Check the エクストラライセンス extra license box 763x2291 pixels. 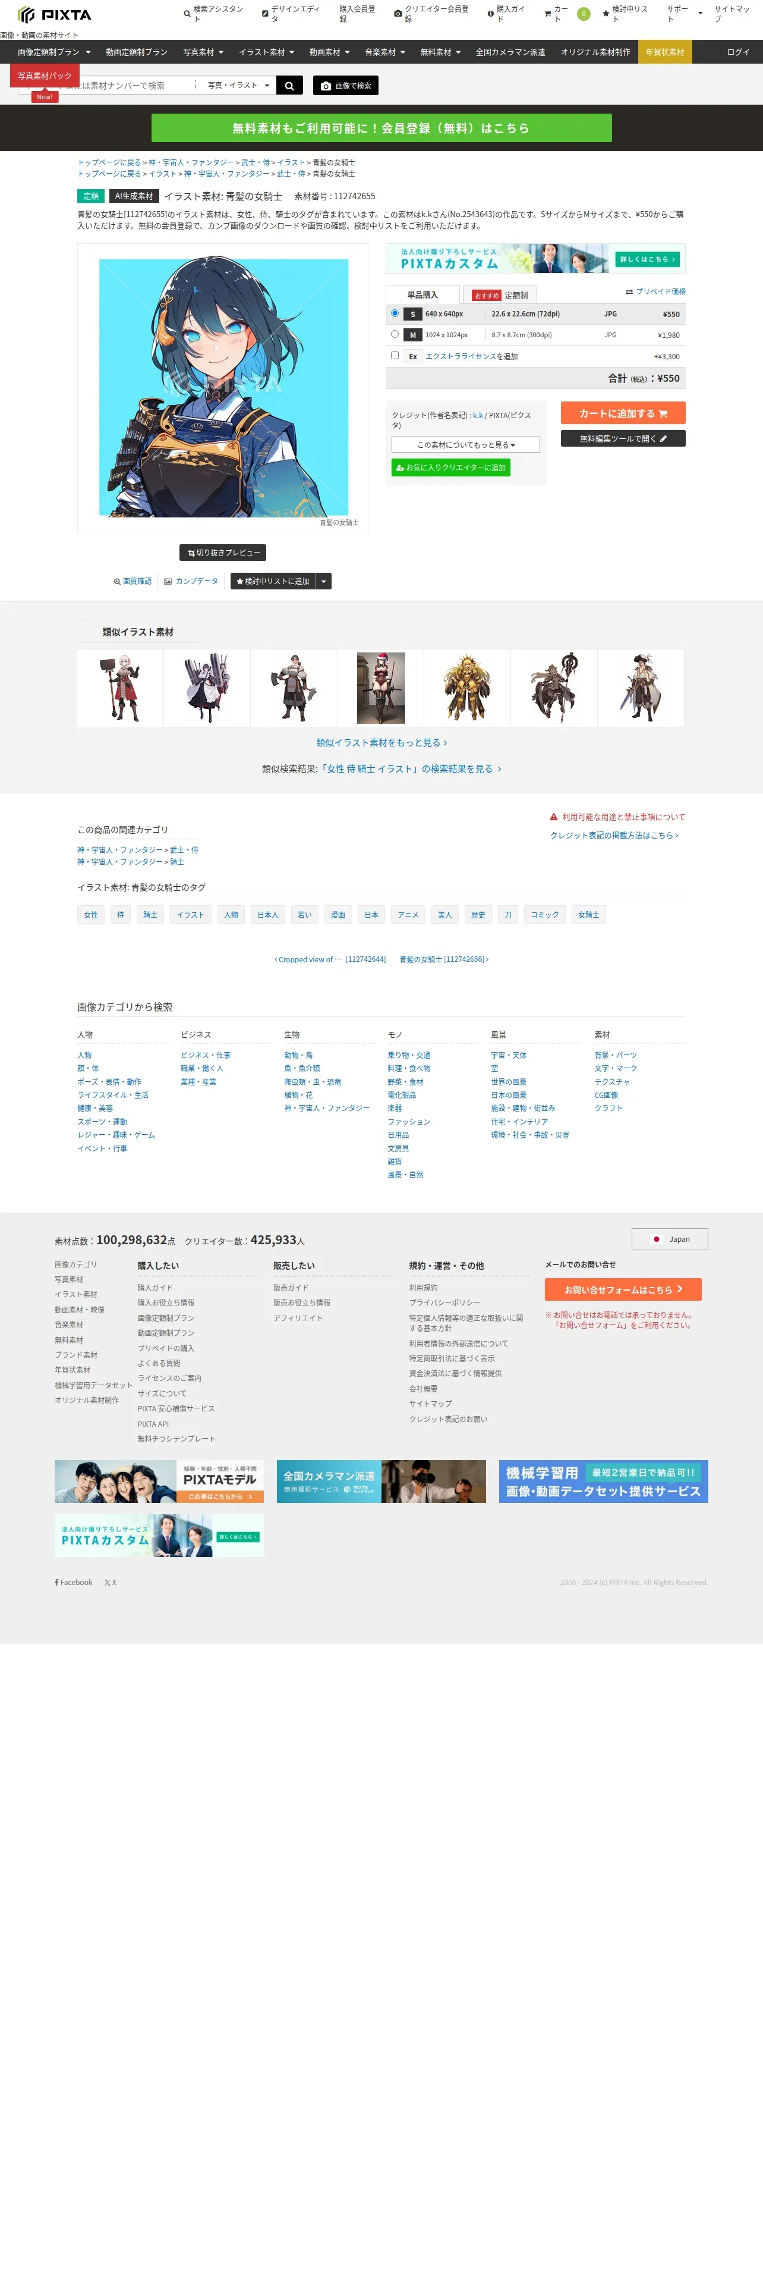point(395,355)
